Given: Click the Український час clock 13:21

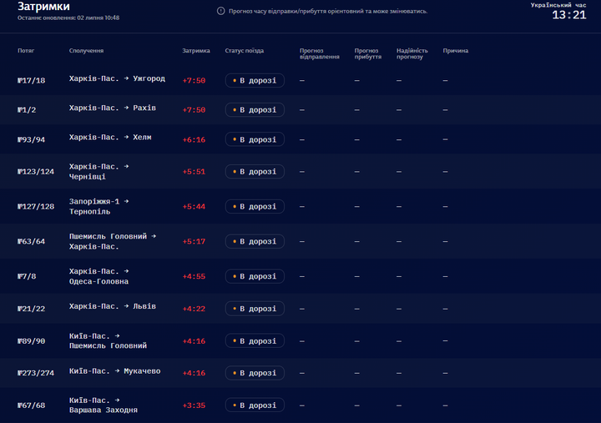Looking at the screenshot, I should coord(569,15).
